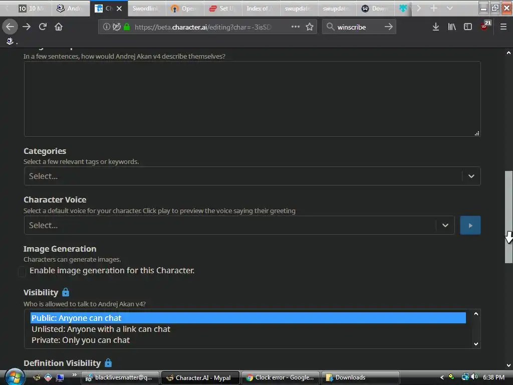Image resolution: width=513 pixels, height=385 pixels.
Task: Click the volume icon in the system tray
Action: click(x=474, y=377)
